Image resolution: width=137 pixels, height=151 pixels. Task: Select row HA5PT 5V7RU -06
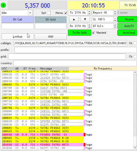43,148
